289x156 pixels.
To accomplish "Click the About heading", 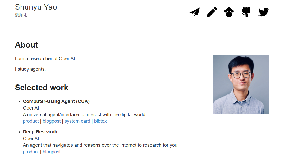I will click(26, 45).
